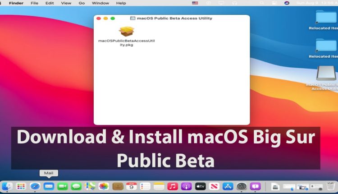Open the View menu
338x194 pixels.
(x=66, y=3)
